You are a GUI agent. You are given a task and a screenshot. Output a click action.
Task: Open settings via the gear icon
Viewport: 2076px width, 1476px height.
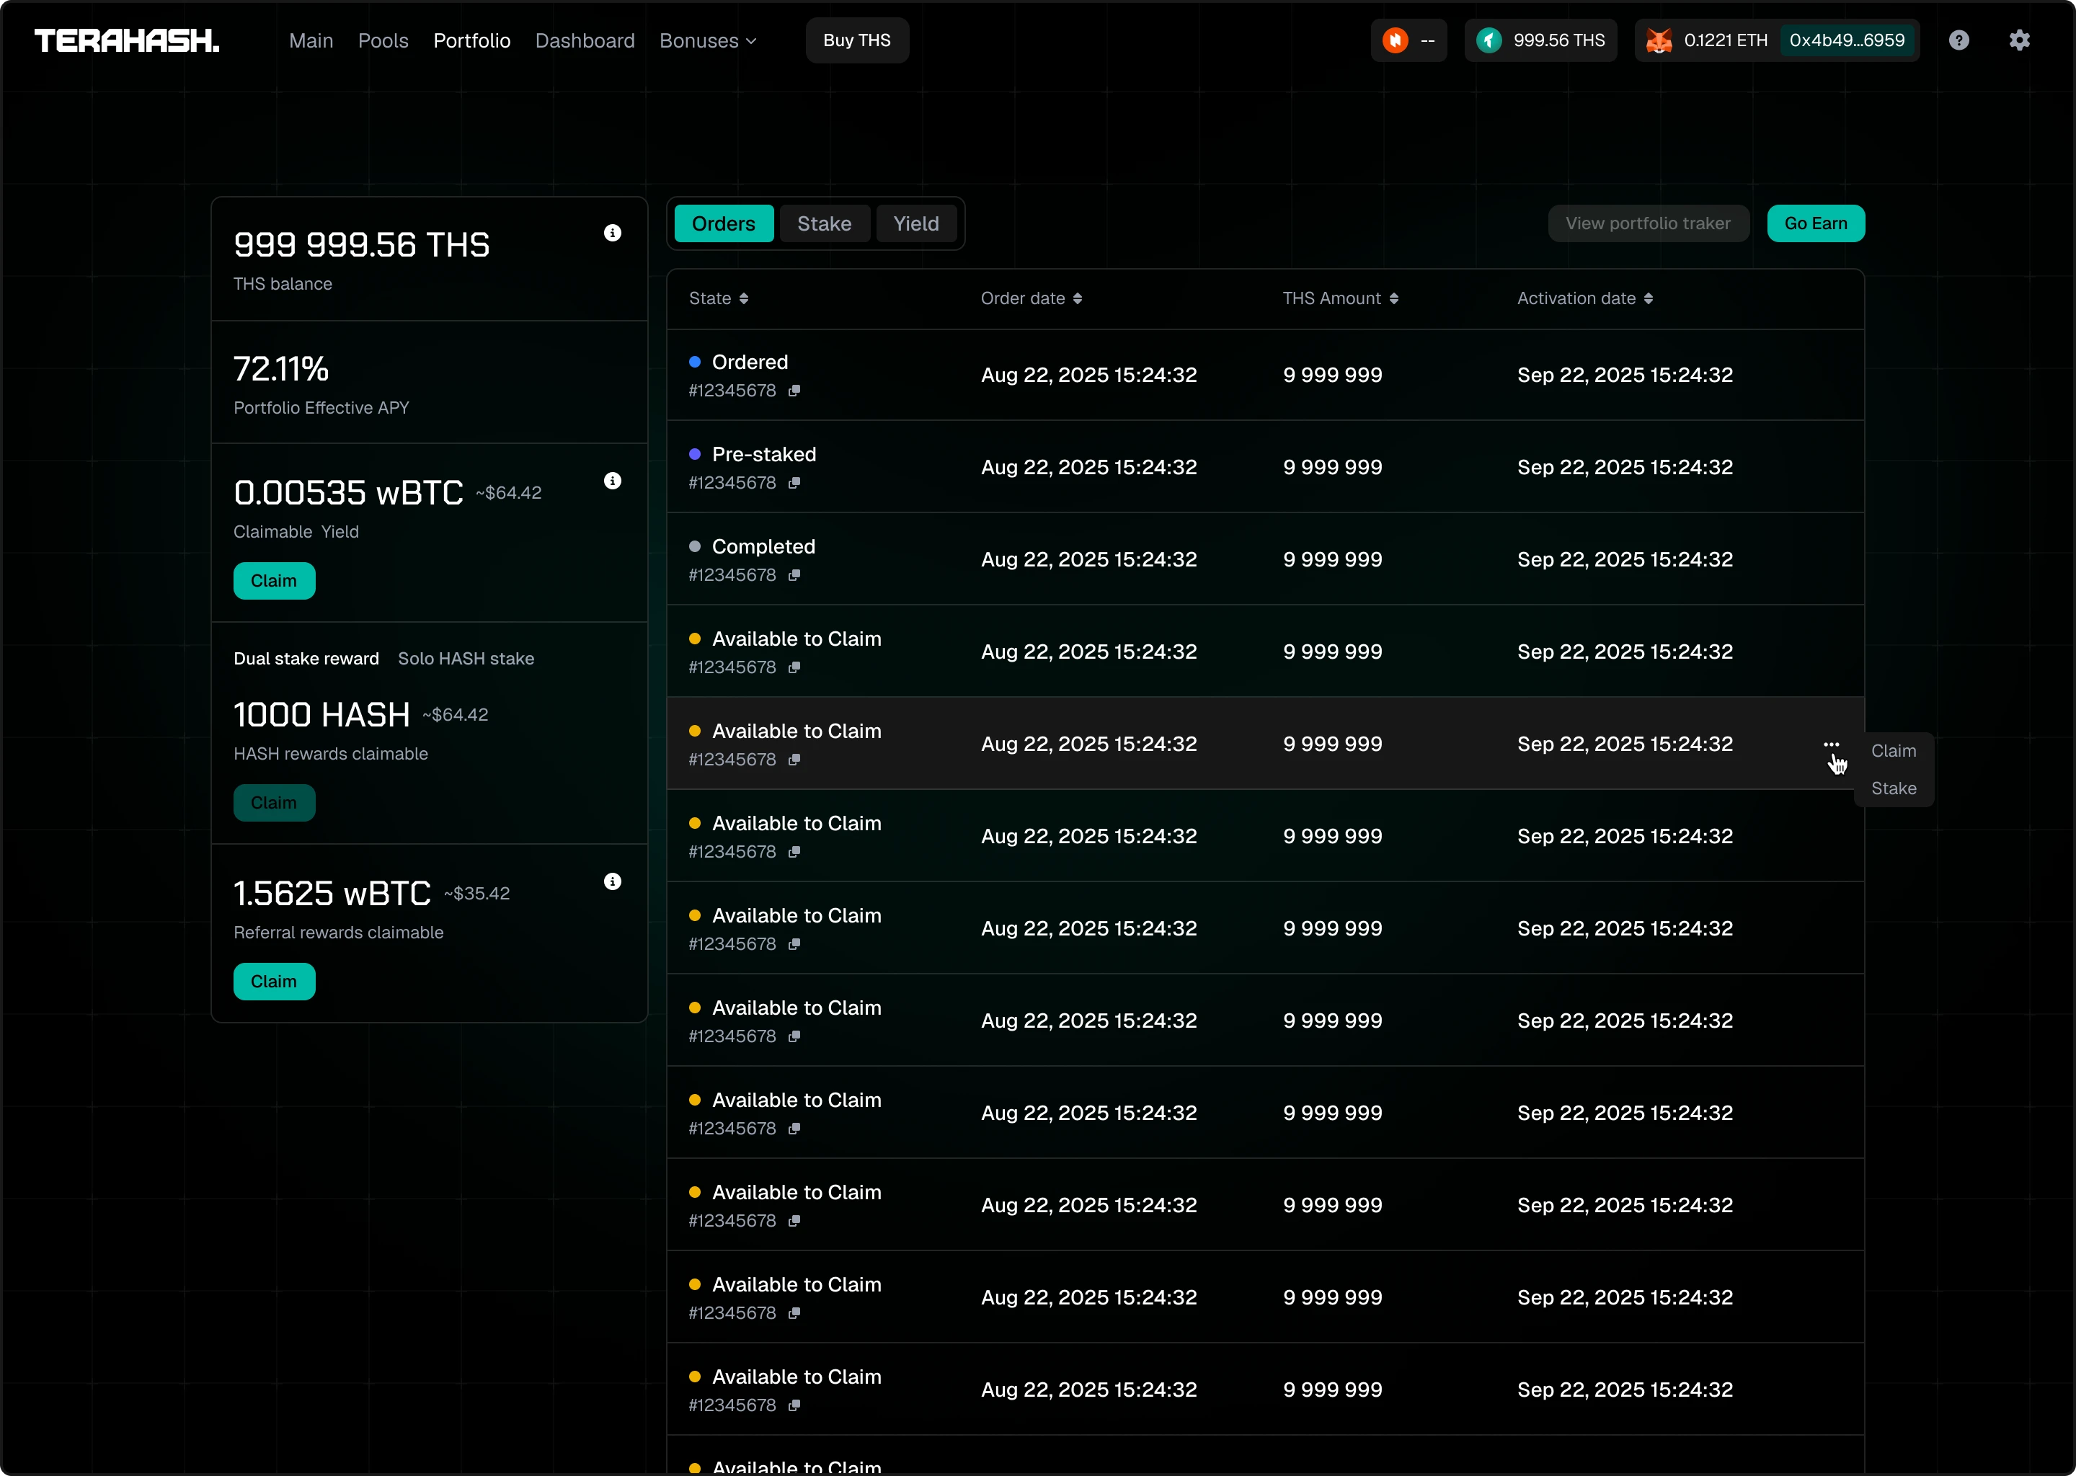click(x=2019, y=40)
